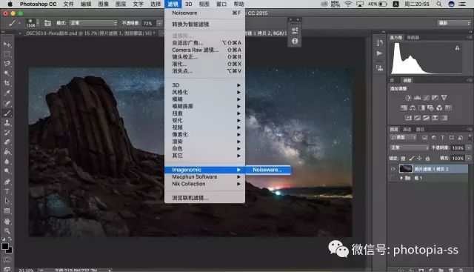Toggle lock transparent pixels
This screenshot has height=272, width=474.
coord(403,159)
